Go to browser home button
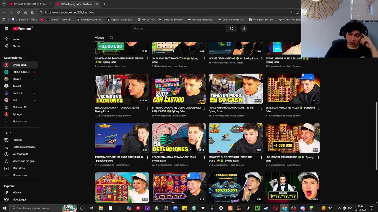The image size is (378, 212). [x=26, y=12]
